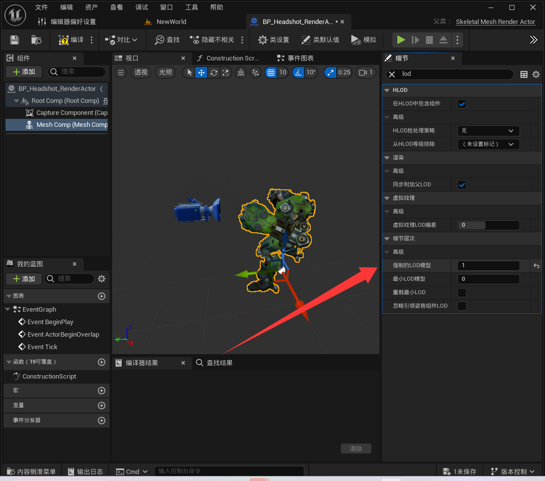Screen dimensions: 545x481
Task: Click the 查找 find button
Action: click(x=167, y=40)
